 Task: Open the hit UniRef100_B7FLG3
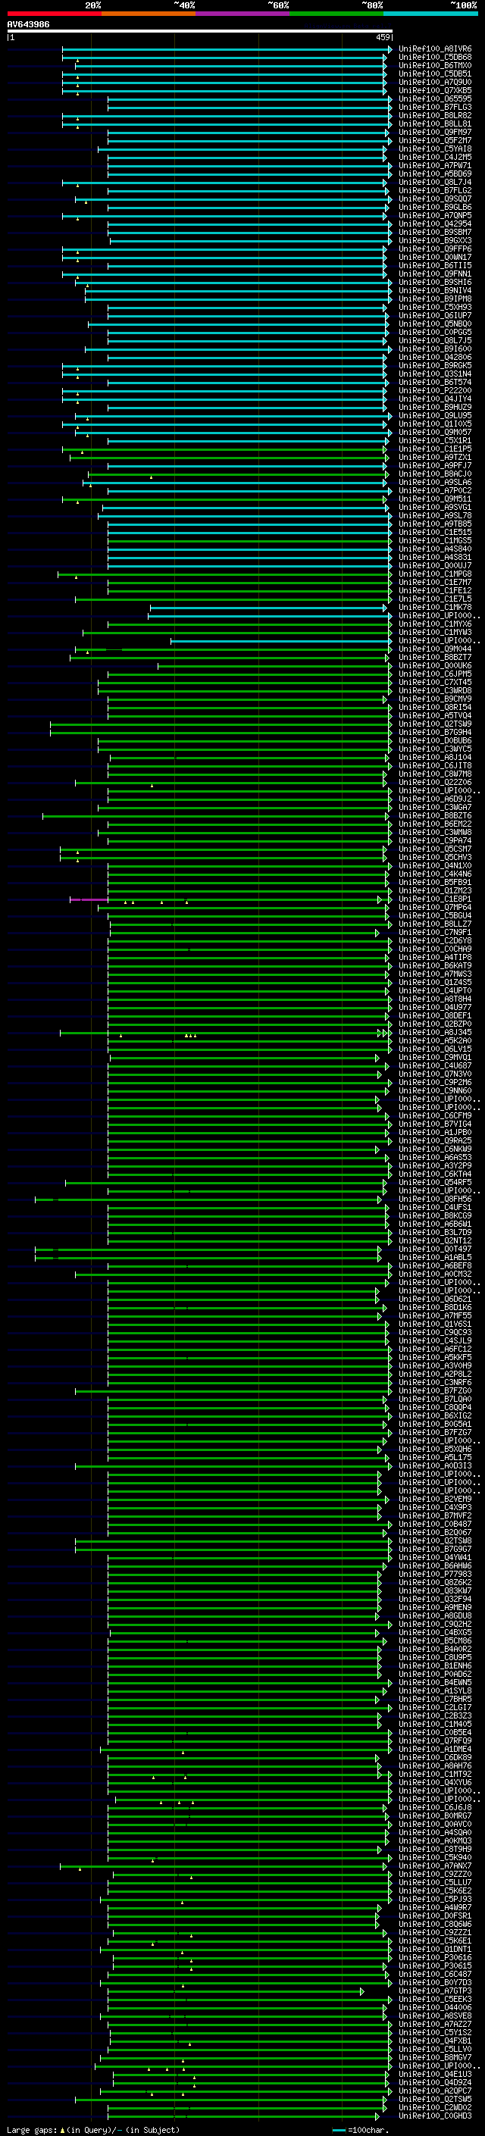click(435, 107)
